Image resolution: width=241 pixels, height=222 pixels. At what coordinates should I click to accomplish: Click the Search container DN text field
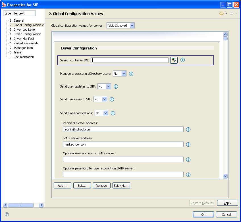pyautogui.click(x=130, y=60)
